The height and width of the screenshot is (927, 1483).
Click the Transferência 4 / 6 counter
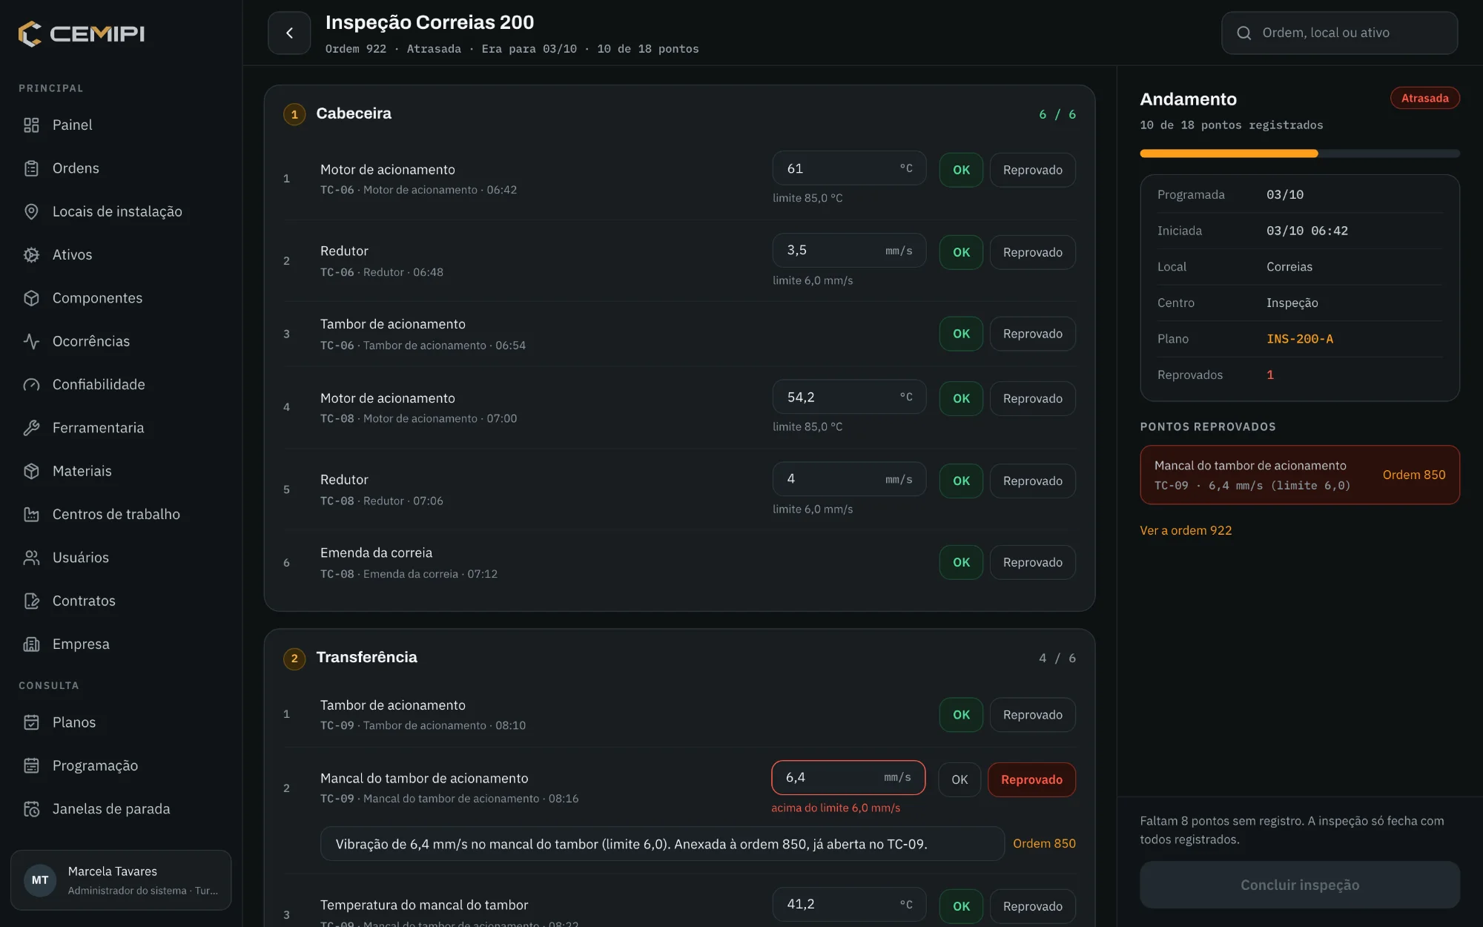[1057, 659]
